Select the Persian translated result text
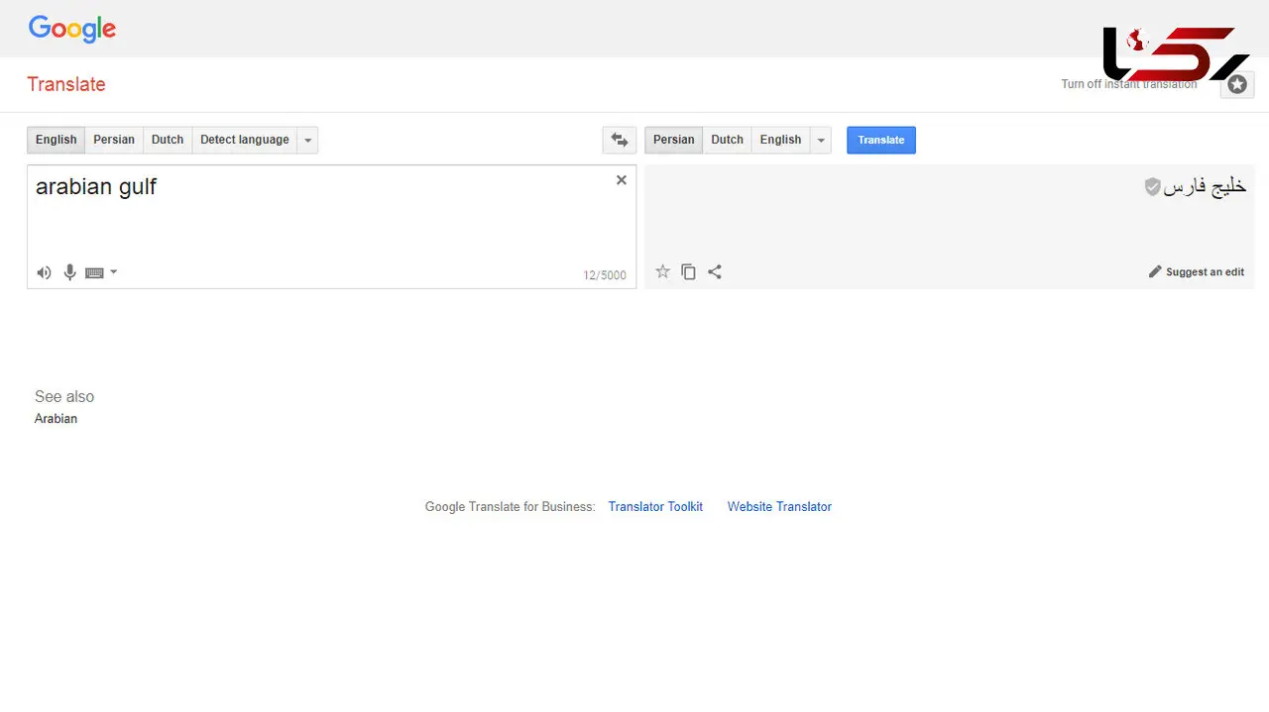The height and width of the screenshot is (712, 1269). click(x=1205, y=186)
